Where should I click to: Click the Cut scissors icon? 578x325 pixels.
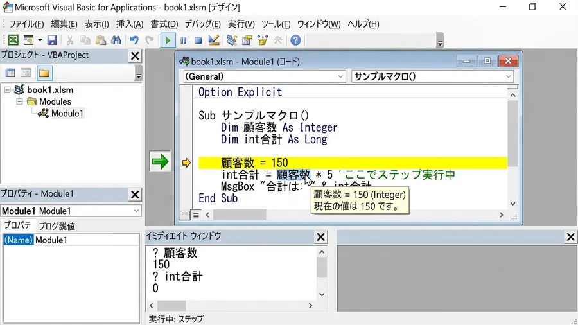69,40
